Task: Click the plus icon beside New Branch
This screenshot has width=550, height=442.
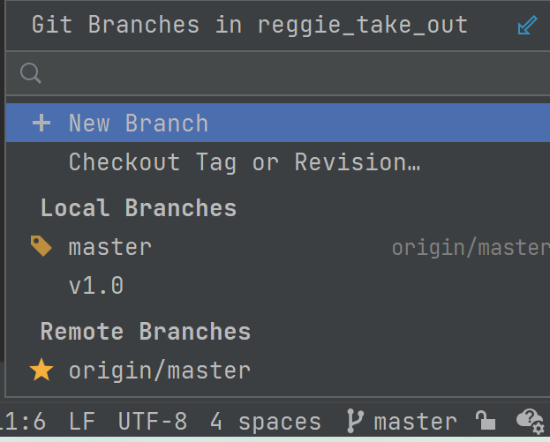Action: (x=41, y=123)
